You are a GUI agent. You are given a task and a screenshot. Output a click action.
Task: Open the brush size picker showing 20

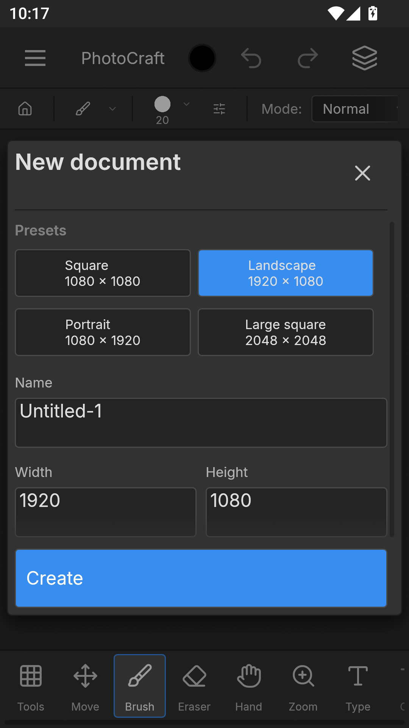coord(162,110)
